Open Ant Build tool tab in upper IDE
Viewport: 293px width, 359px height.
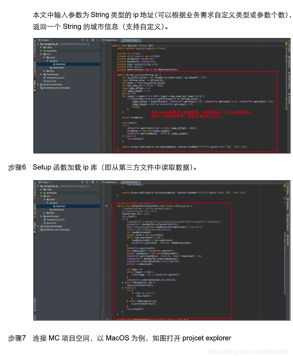289,99
